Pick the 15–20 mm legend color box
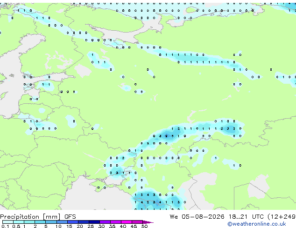This screenshot has width=296, height=228. coord(73,222)
